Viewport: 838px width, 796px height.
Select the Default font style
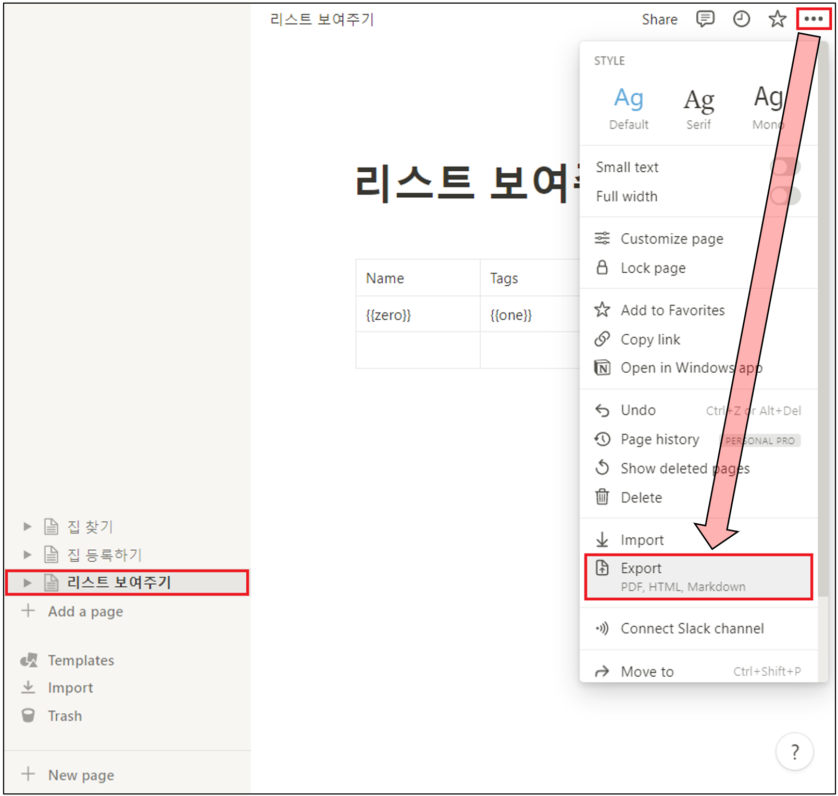click(x=629, y=108)
